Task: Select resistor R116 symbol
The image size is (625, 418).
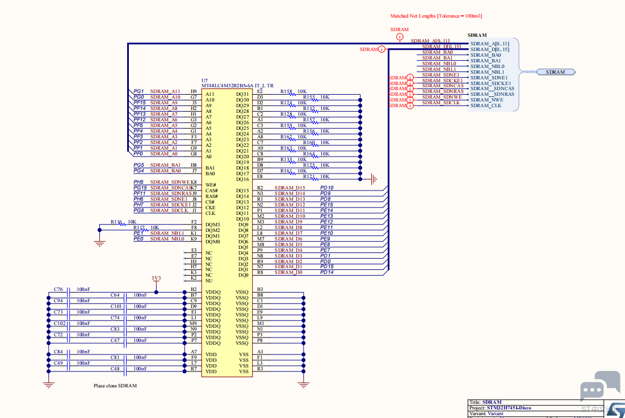Action: [123, 225]
